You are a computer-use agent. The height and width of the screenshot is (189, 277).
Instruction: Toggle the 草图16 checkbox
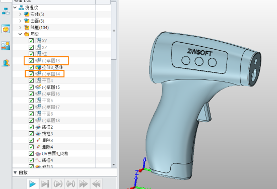(x=31, y=93)
